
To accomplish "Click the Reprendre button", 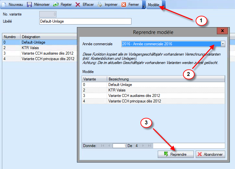I will pos(176,154).
